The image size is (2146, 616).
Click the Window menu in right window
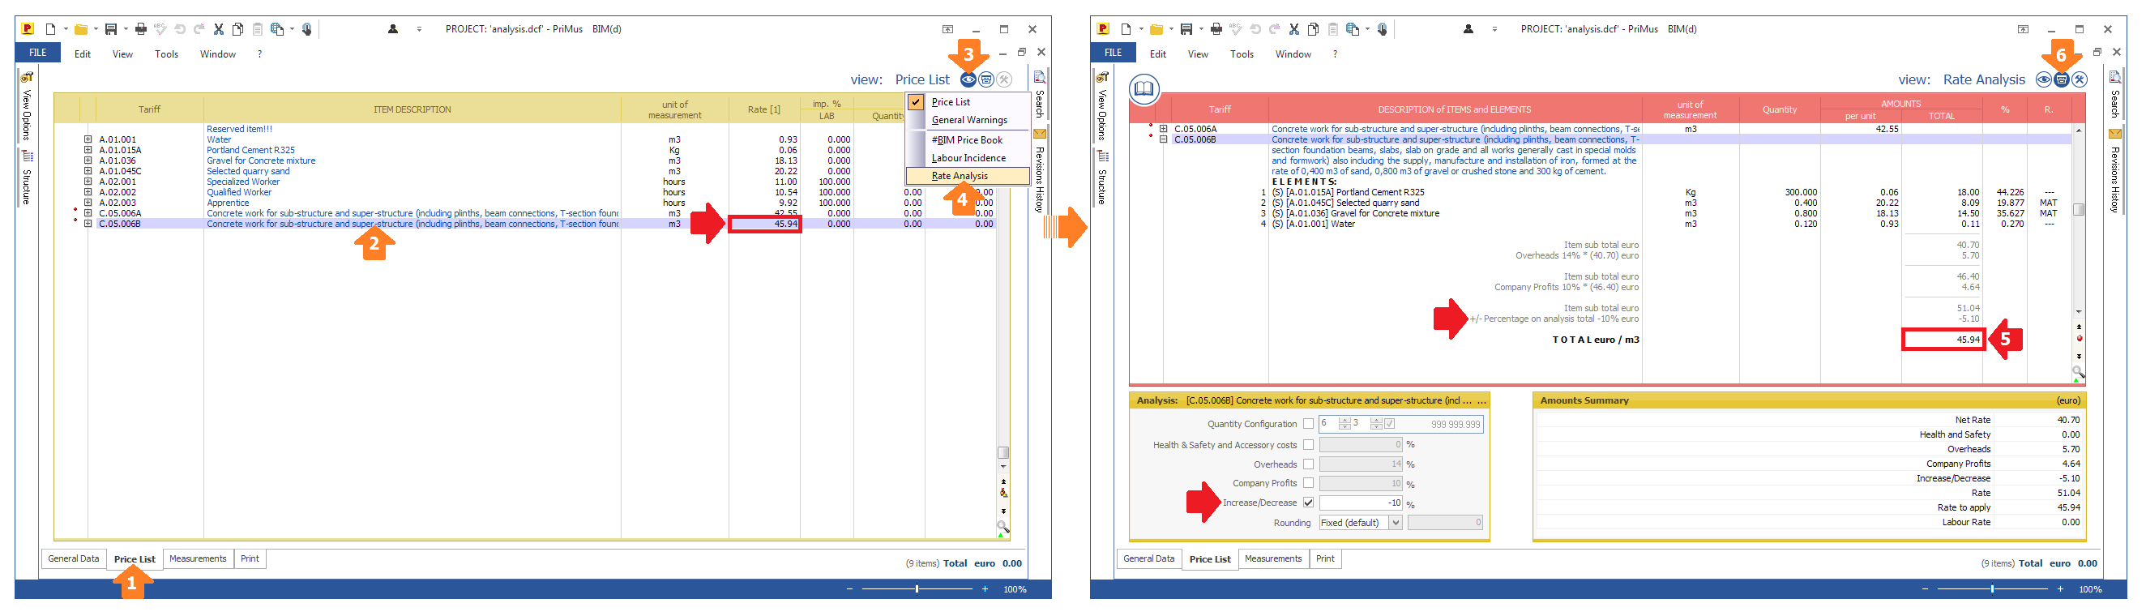click(x=1293, y=54)
